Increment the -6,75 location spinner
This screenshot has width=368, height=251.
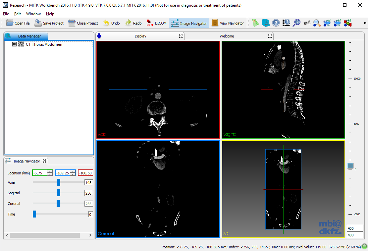click(x=50, y=171)
